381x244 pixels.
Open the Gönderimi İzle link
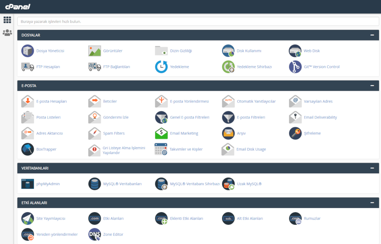coord(116,117)
